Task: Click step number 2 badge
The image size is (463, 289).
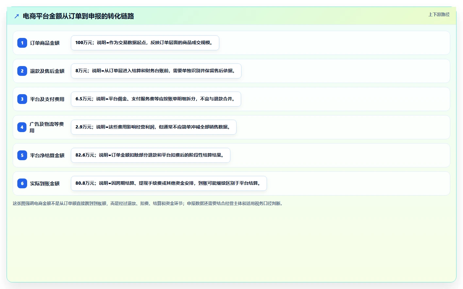Action: (x=22, y=71)
